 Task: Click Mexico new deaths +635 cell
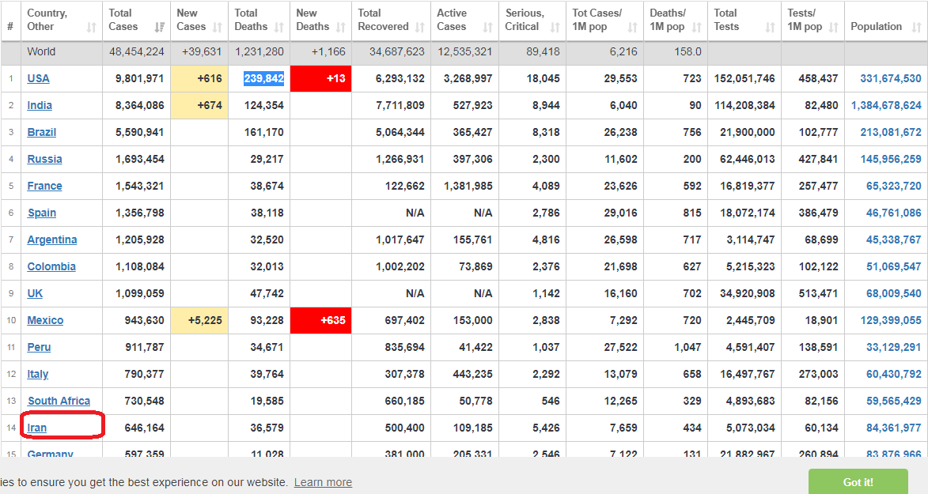pos(320,320)
